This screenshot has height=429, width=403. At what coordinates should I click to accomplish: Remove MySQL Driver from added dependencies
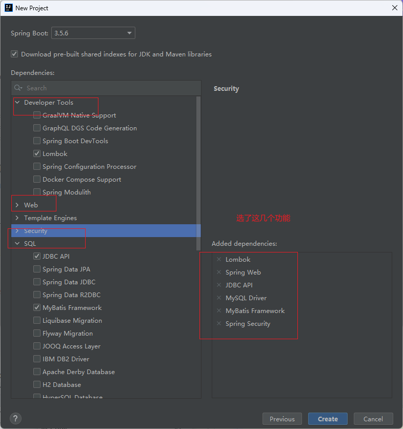219,298
